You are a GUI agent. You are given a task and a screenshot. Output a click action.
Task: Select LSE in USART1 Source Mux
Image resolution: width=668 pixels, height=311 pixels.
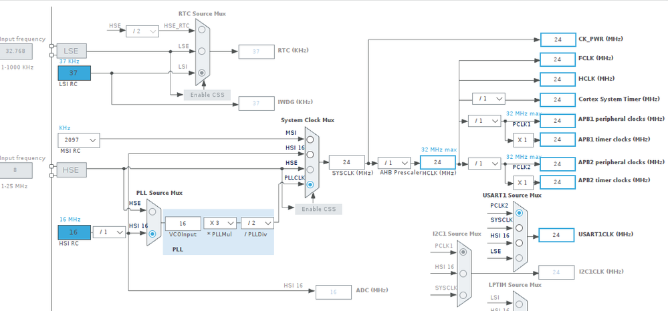pos(519,258)
